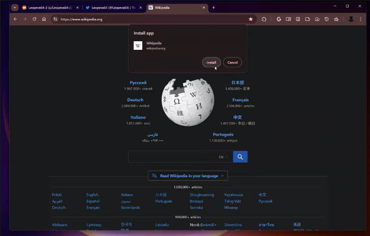Click the Install button in the dialog
The height and width of the screenshot is (236, 370).
point(211,63)
